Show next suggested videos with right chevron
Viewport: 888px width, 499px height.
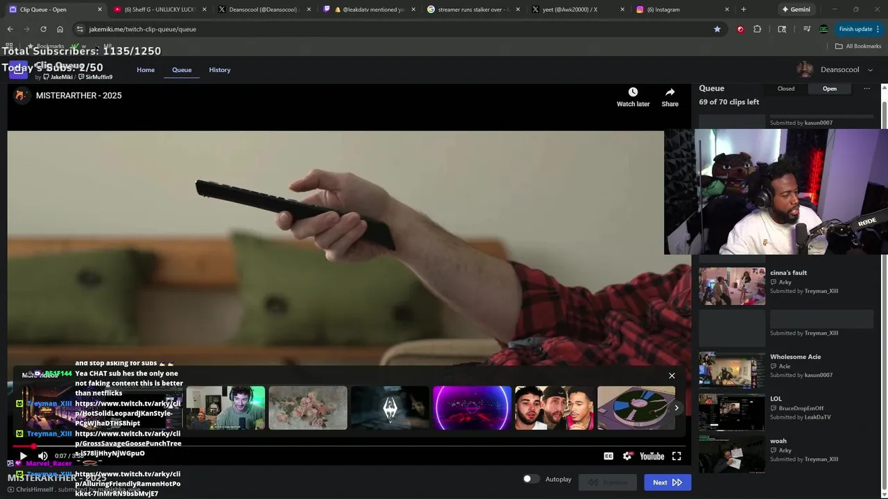point(676,408)
